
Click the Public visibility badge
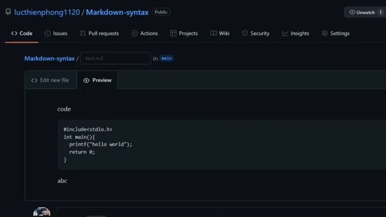coord(161,12)
